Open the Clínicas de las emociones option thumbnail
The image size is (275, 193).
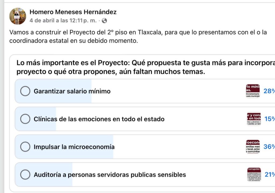pyautogui.click(x=254, y=119)
